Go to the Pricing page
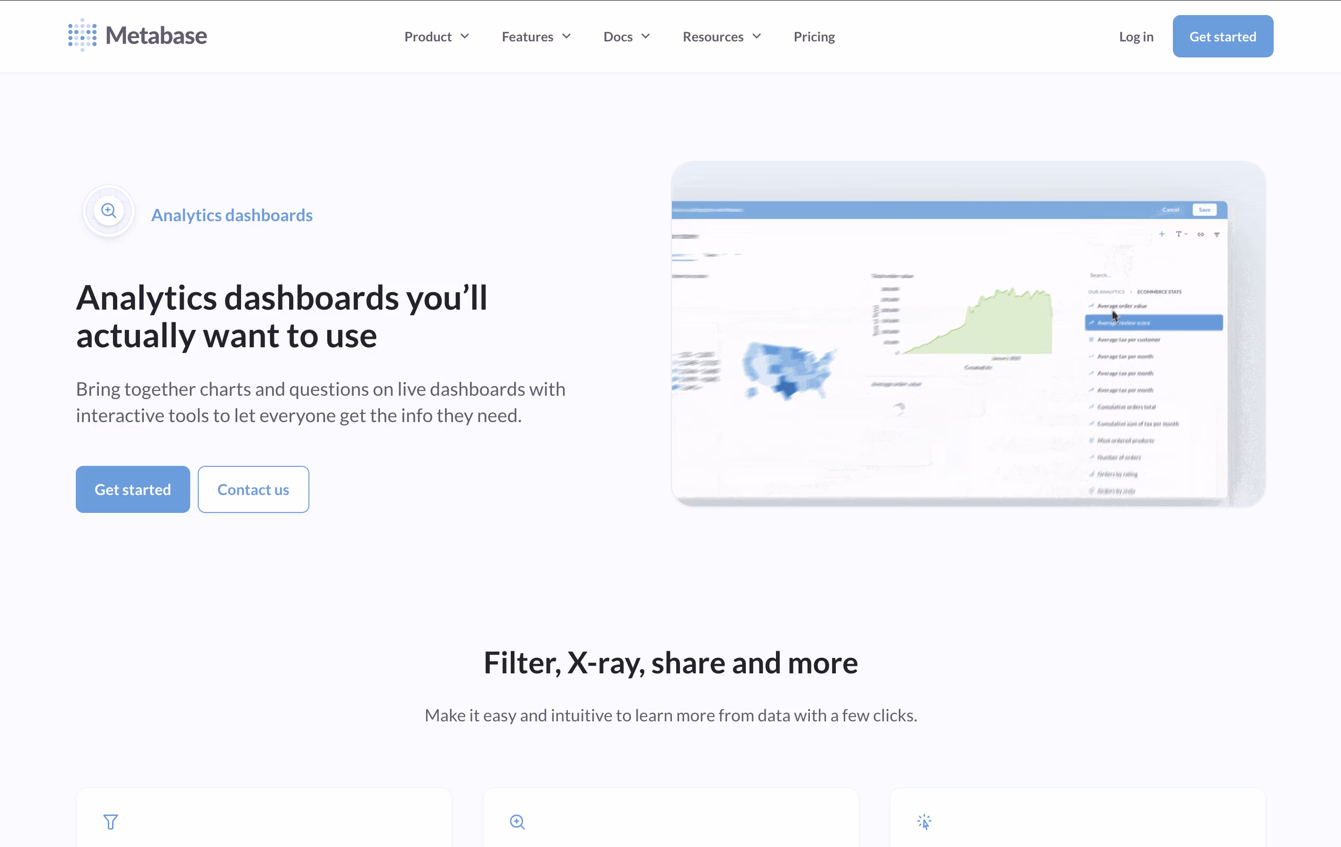This screenshot has height=847, width=1341. click(x=814, y=37)
